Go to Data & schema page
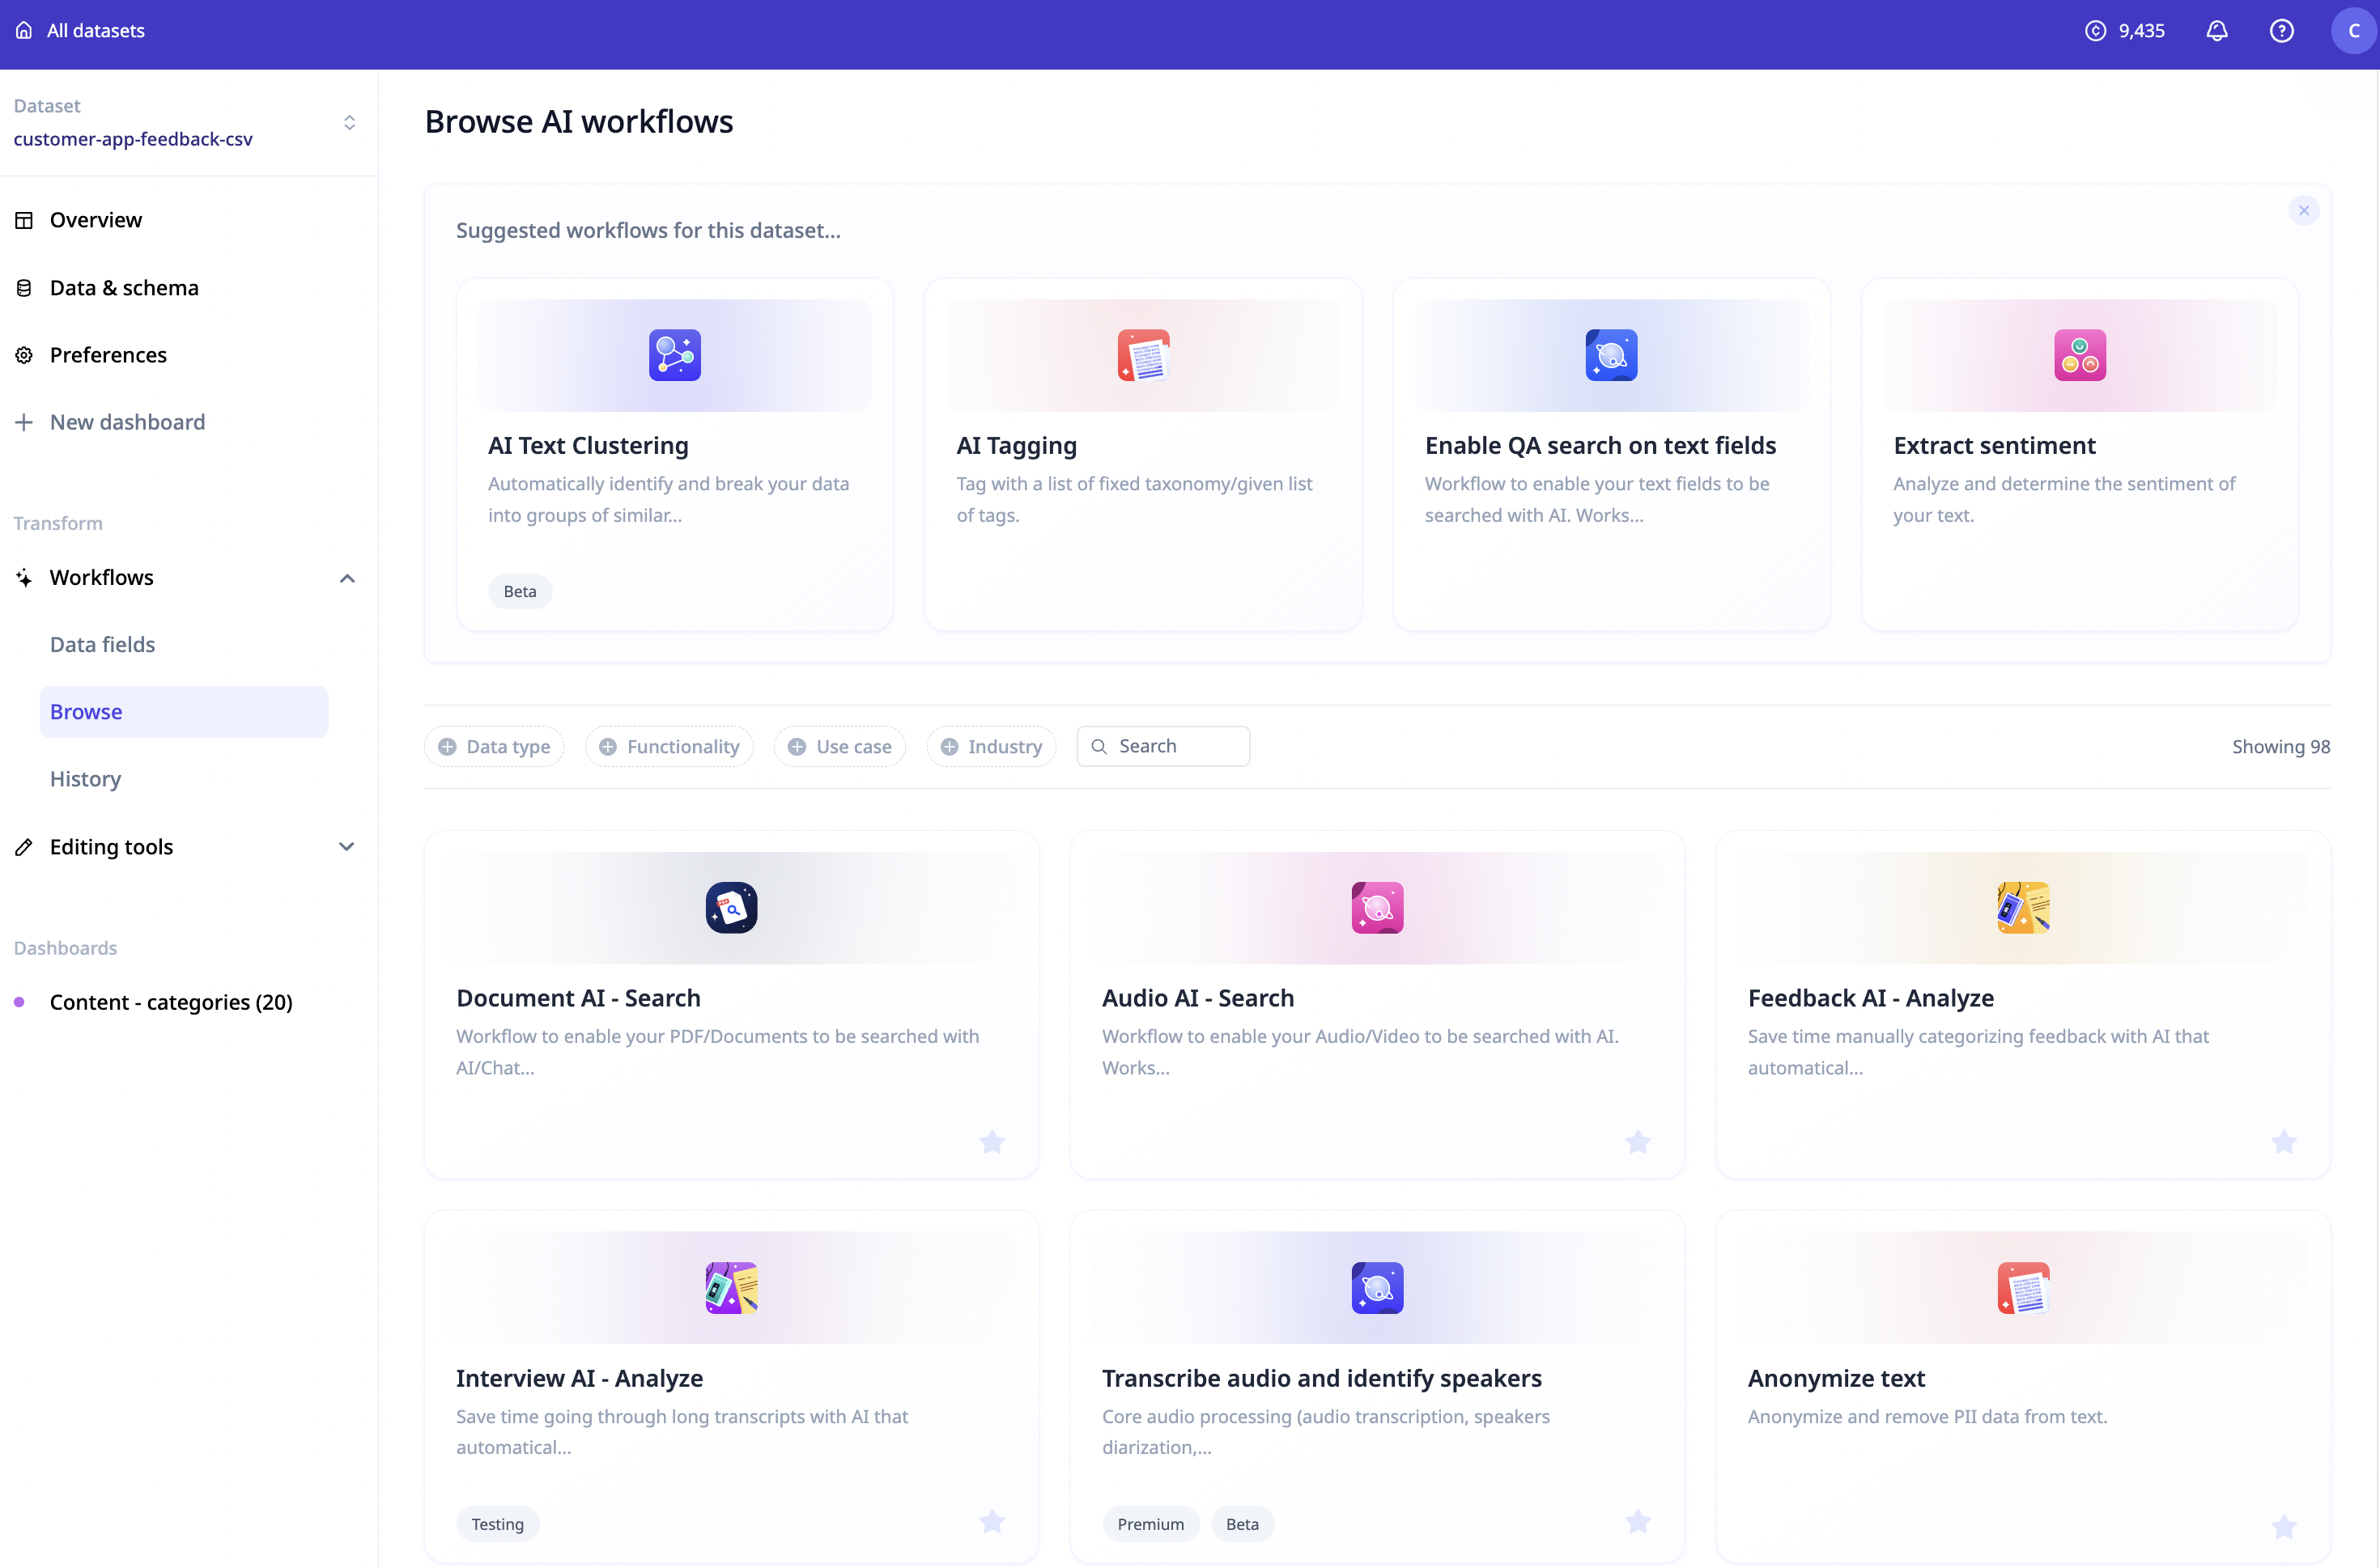 pos(124,288)
